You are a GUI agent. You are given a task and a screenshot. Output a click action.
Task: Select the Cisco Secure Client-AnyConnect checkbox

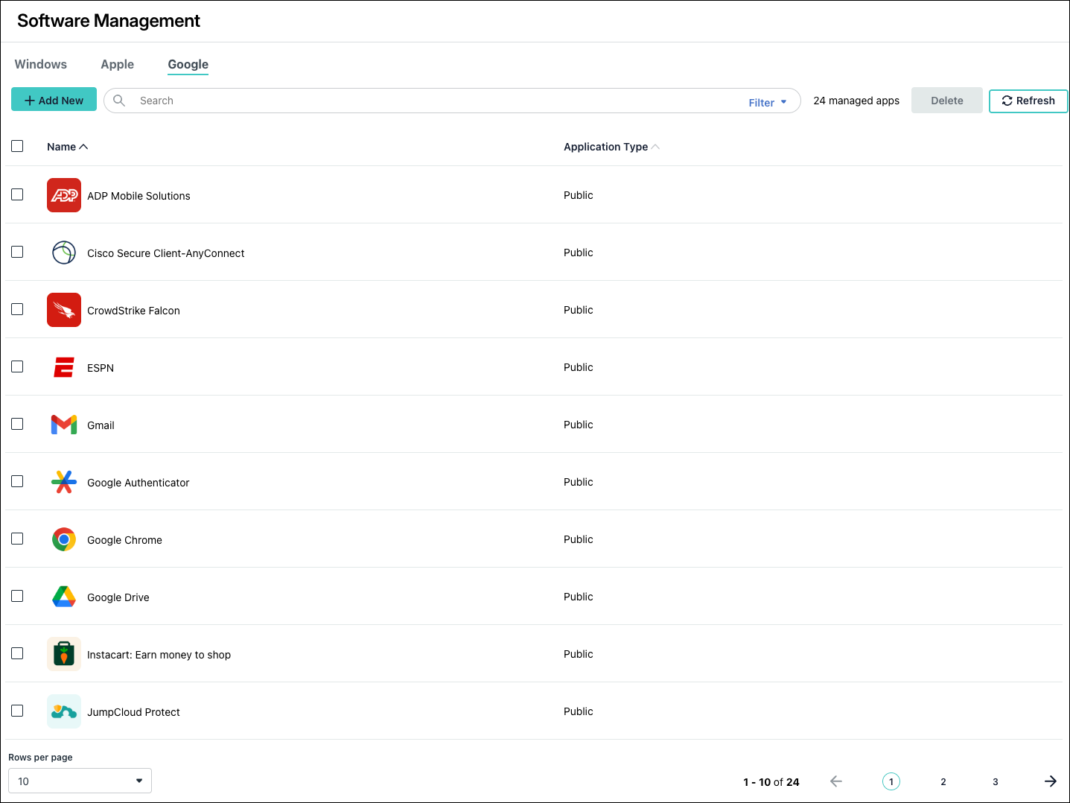(17, 252)
